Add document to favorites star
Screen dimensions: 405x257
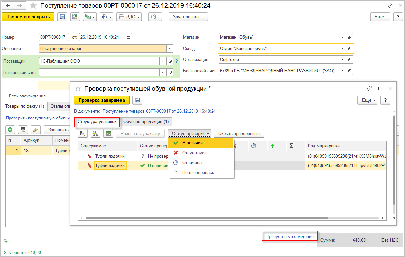coord(33,6)
